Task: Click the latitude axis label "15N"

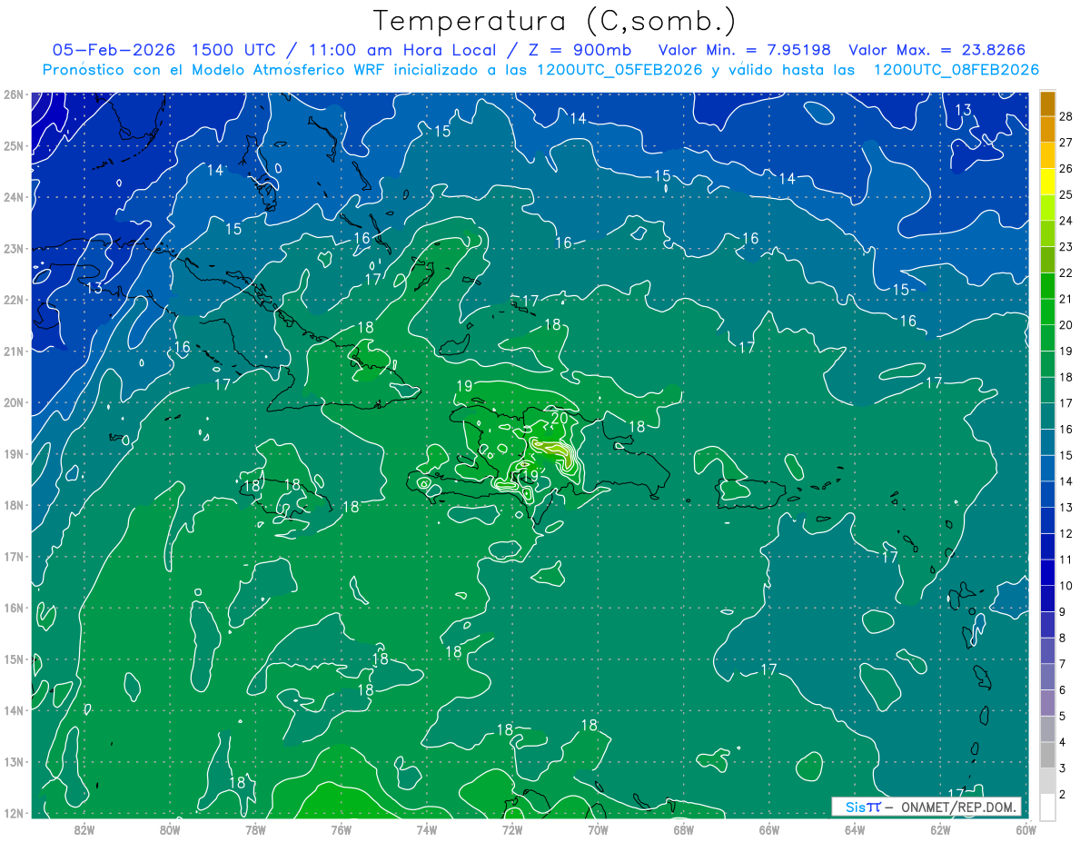Action: [x=14, y=659]
